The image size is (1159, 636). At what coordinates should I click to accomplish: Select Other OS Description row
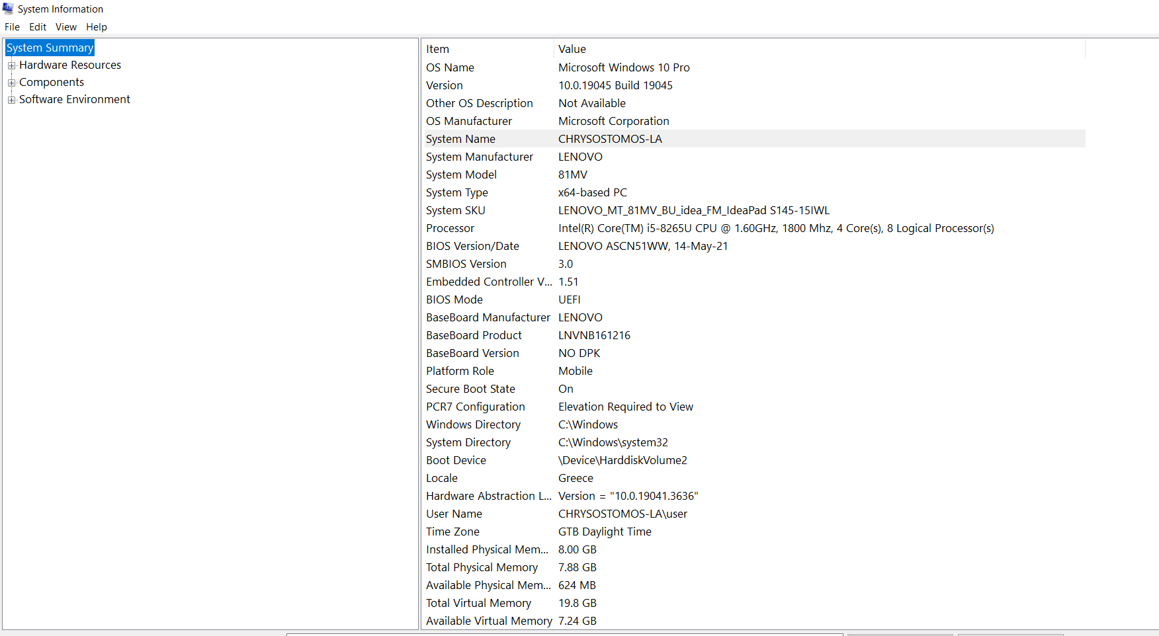[x=753, y=103]
